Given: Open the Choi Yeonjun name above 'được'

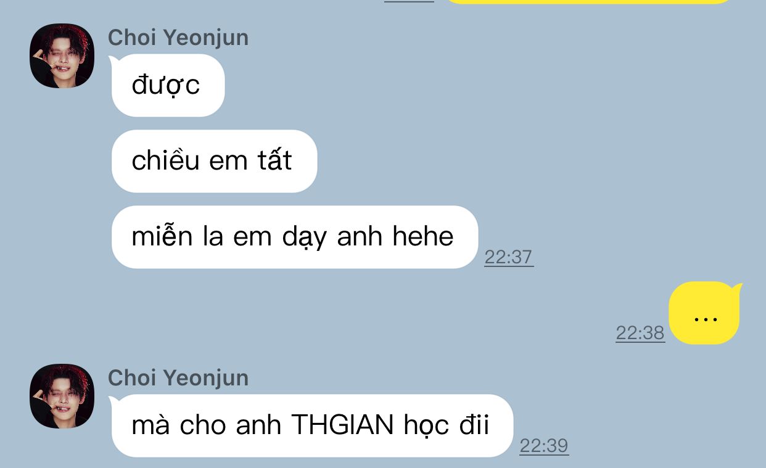Looking at the screenshot, I should coord(178,38).
